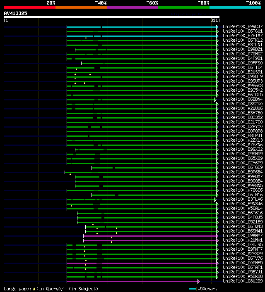265x292 pixels.
Task: Select the UniRef100_A9PAK3 label
Action: pos(243,85)
